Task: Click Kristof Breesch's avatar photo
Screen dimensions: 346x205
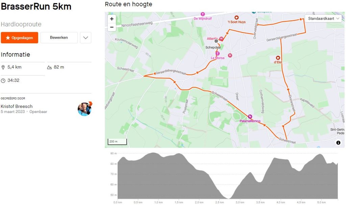Action: coord(84,109)
